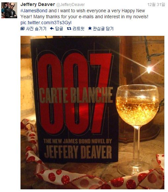Reply to the tweet via 답글
The height and width of the screenshot is (192, 168).
tap(59, 29)
